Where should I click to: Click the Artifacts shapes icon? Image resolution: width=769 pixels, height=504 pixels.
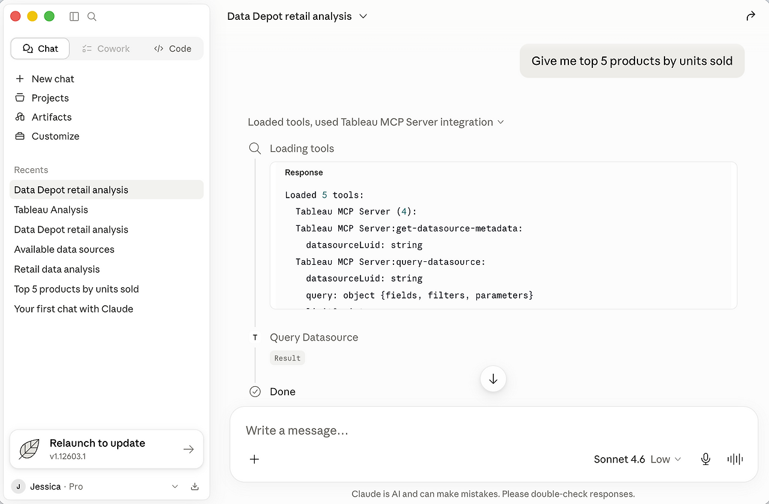click(x=20, y=117)
